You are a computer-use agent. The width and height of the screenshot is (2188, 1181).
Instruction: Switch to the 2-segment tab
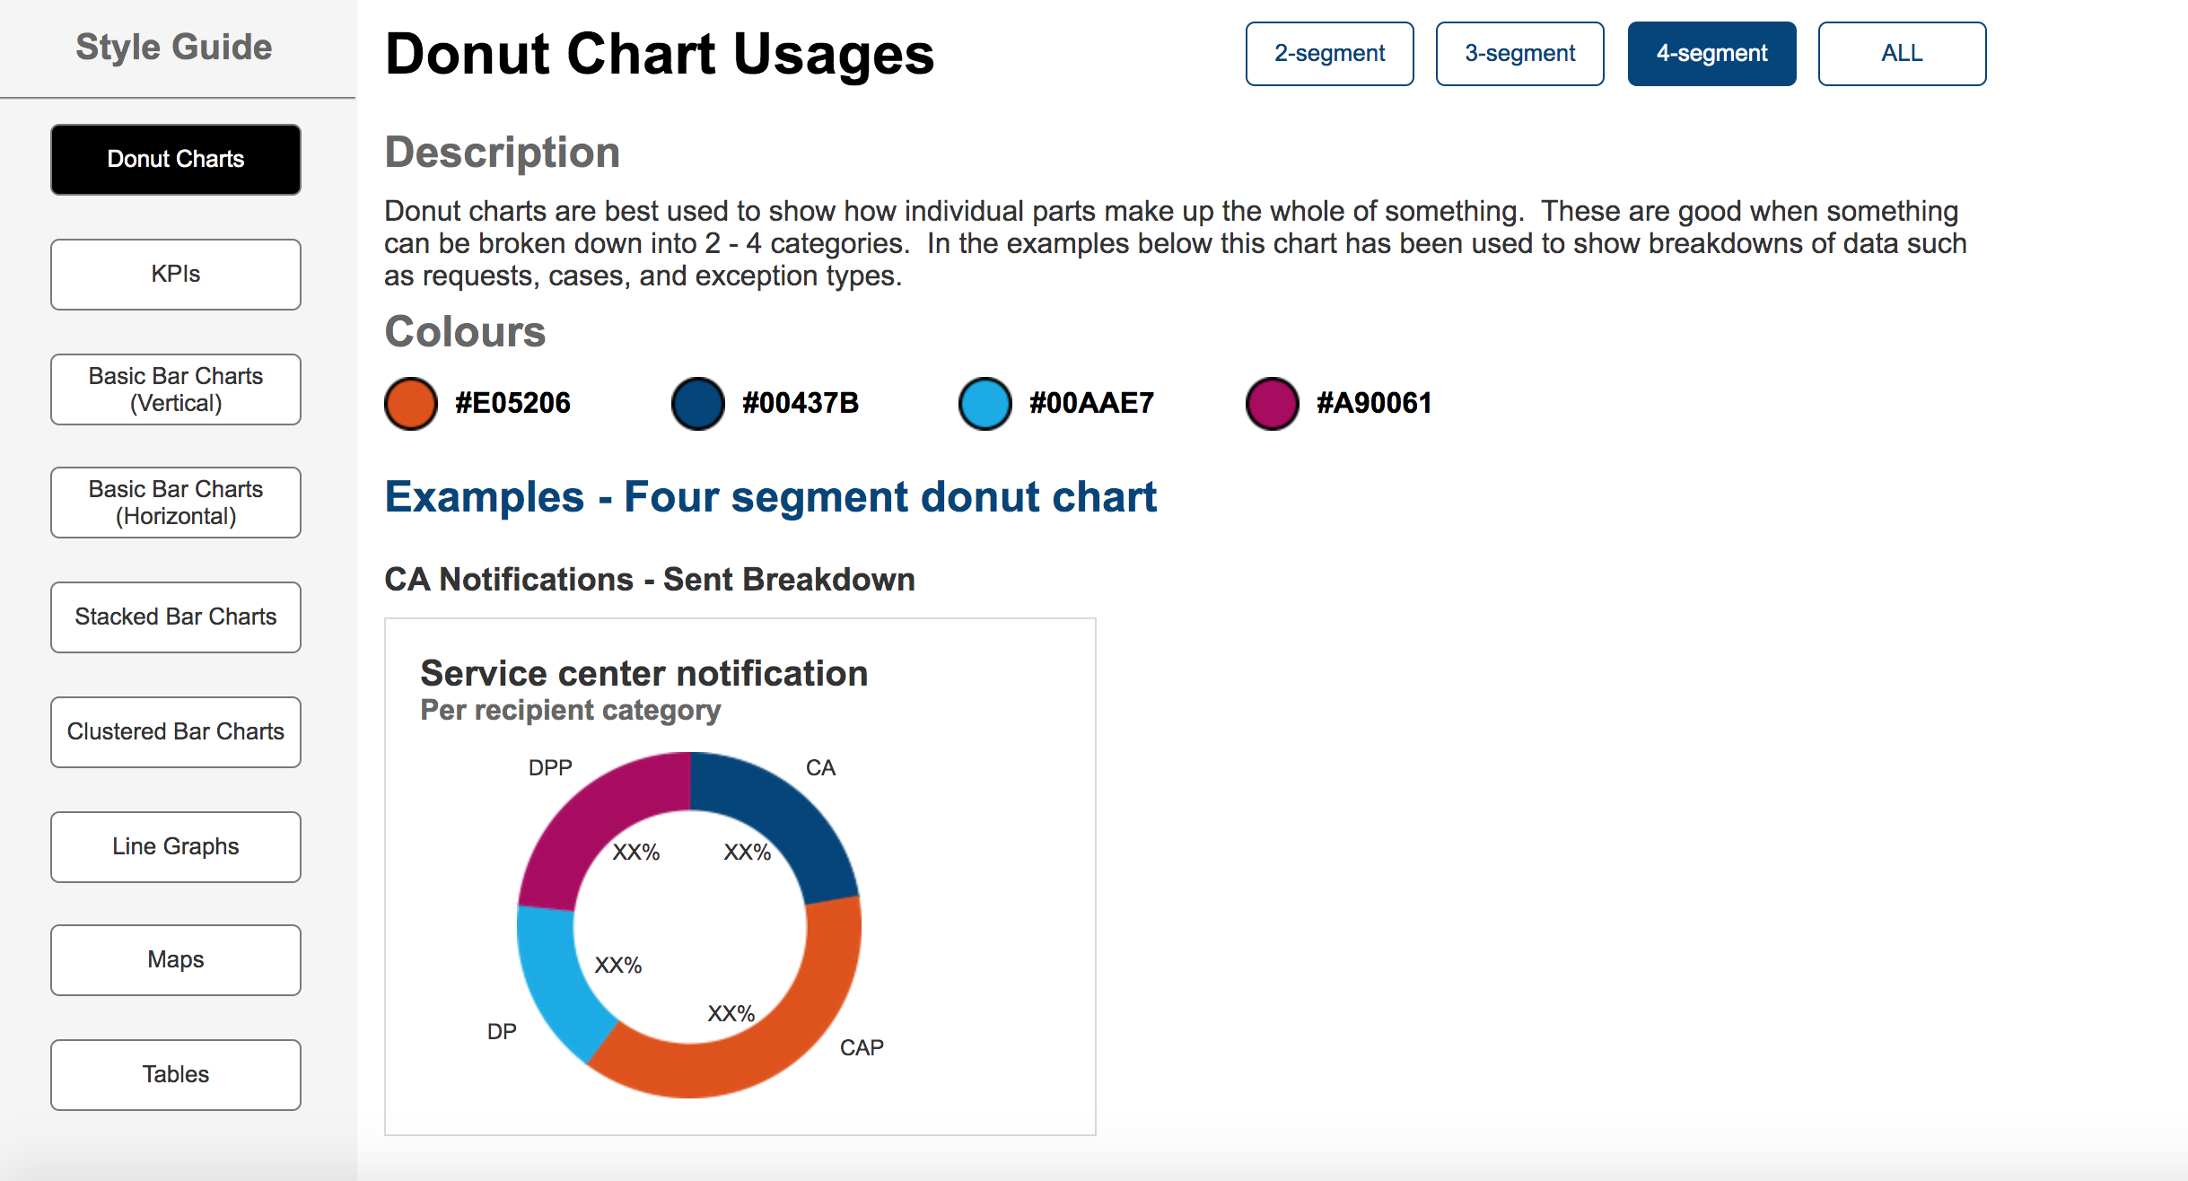pyautogui.click(x=1329, y=54)
